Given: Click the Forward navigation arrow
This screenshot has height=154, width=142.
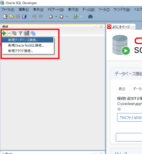Looking at the screenshot, I should pyautogui.click(x=61, y=17).
